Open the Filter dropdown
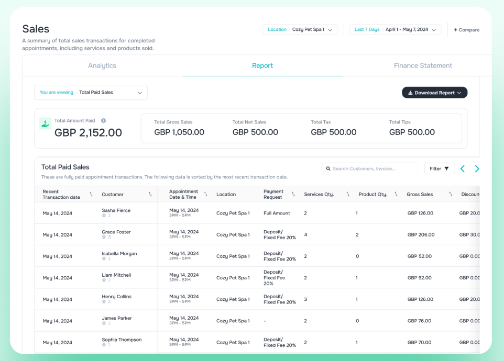The width and height of the screenshot is (504, 361). (440, 168)
